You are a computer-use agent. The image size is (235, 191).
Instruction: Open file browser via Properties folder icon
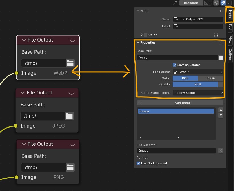tap(221, 58)
